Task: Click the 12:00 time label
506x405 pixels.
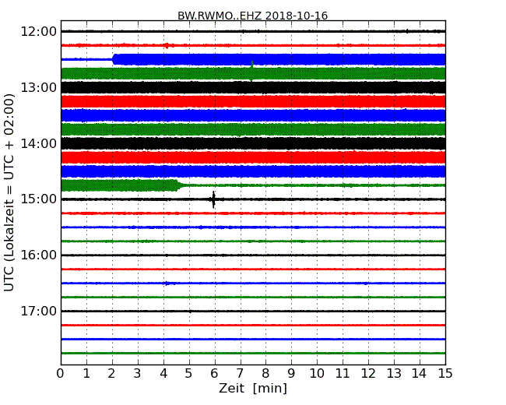Action: point(38,32)
